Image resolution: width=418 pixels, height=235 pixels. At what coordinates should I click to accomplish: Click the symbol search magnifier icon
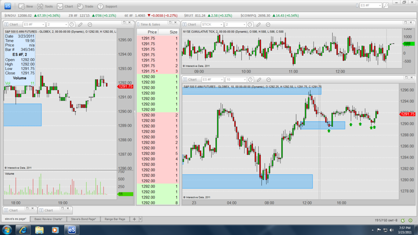click(386, 5)
